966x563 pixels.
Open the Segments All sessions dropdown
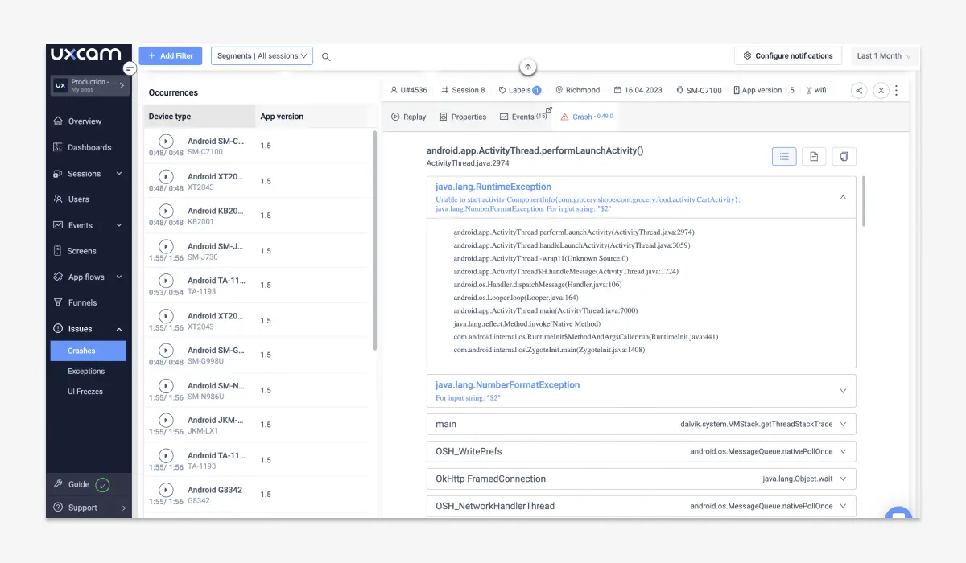262,55
